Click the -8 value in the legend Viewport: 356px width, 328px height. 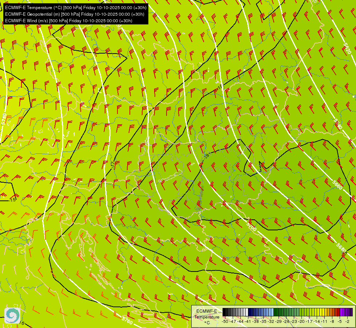point(332,321)
